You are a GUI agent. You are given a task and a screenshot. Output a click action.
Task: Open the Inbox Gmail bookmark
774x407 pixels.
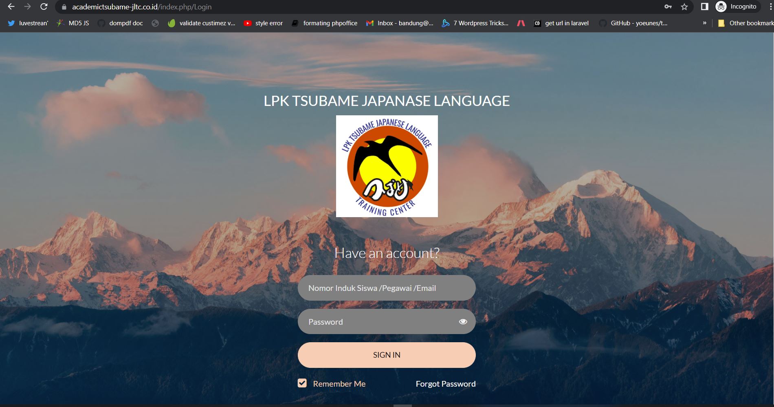pyautogui.click(x=400, y=23)
